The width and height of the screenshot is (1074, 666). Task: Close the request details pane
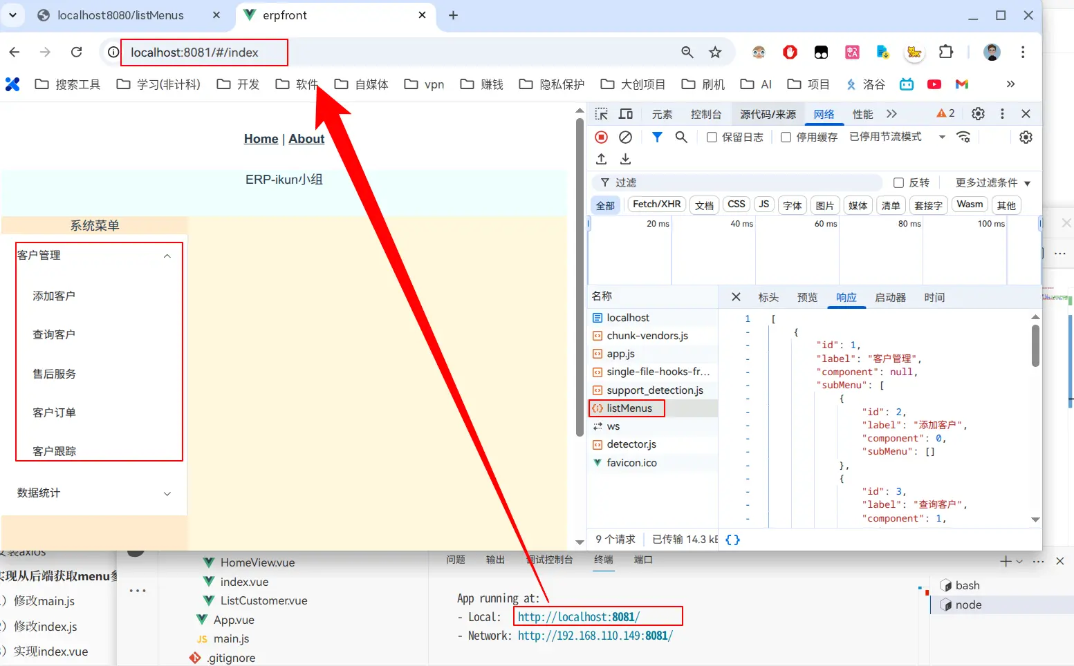click(x=736, y=297)
